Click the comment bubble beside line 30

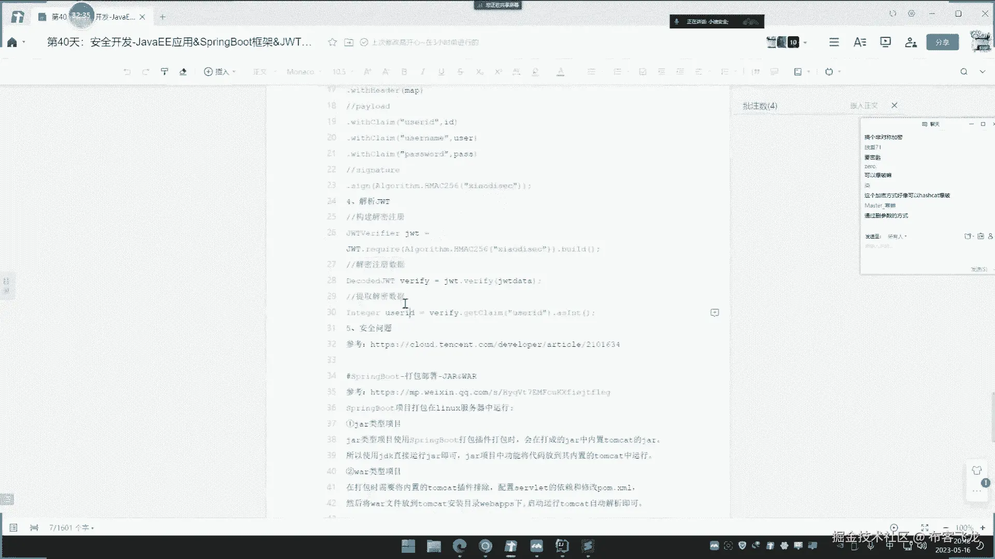714,313
